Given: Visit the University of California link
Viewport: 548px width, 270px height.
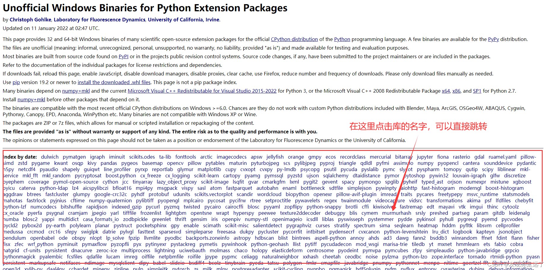Looking at the screenshot, I should (x=175, y=20).
